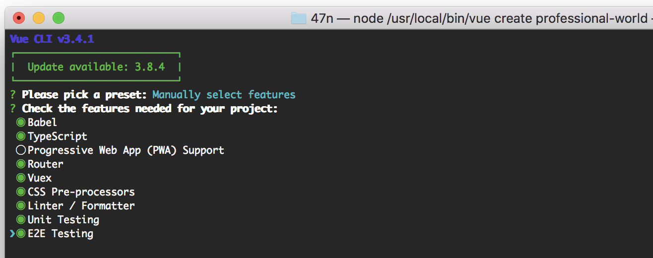The height and width of the screenshot is (258, 653).
Task: Select the Progressive Web App (PWA) Support label
Action: point(126,150)
